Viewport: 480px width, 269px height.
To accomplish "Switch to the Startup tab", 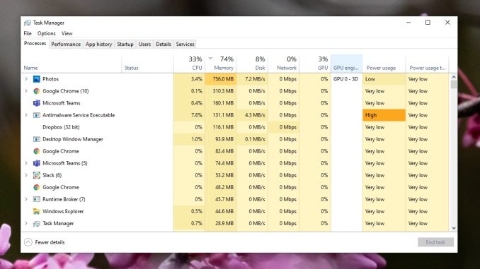I will click(x=125, y=44).
